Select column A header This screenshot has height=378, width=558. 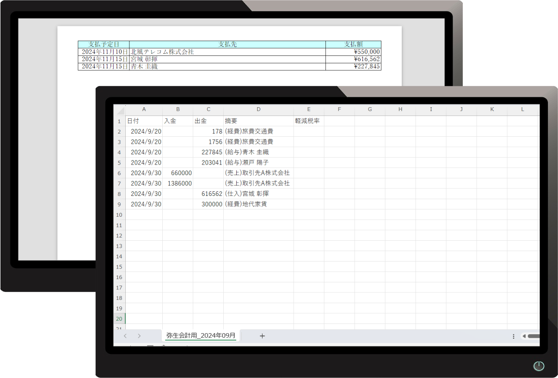(x=144, y=110)
